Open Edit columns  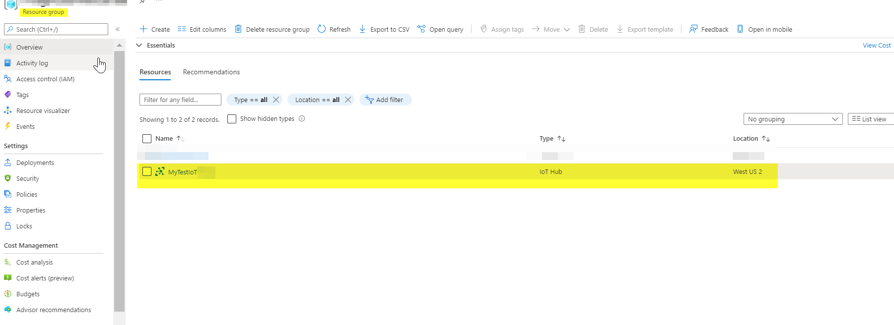pos(202,29)
